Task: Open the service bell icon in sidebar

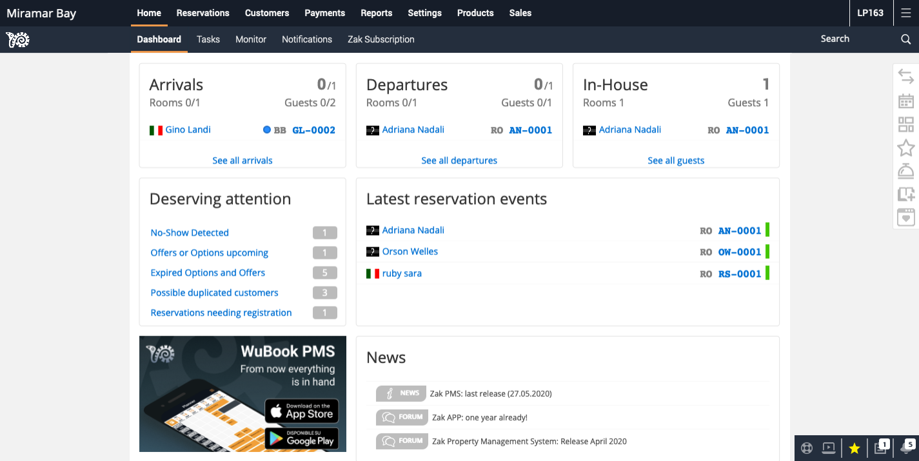Action: pyautogui.click(x=906, y=171)
